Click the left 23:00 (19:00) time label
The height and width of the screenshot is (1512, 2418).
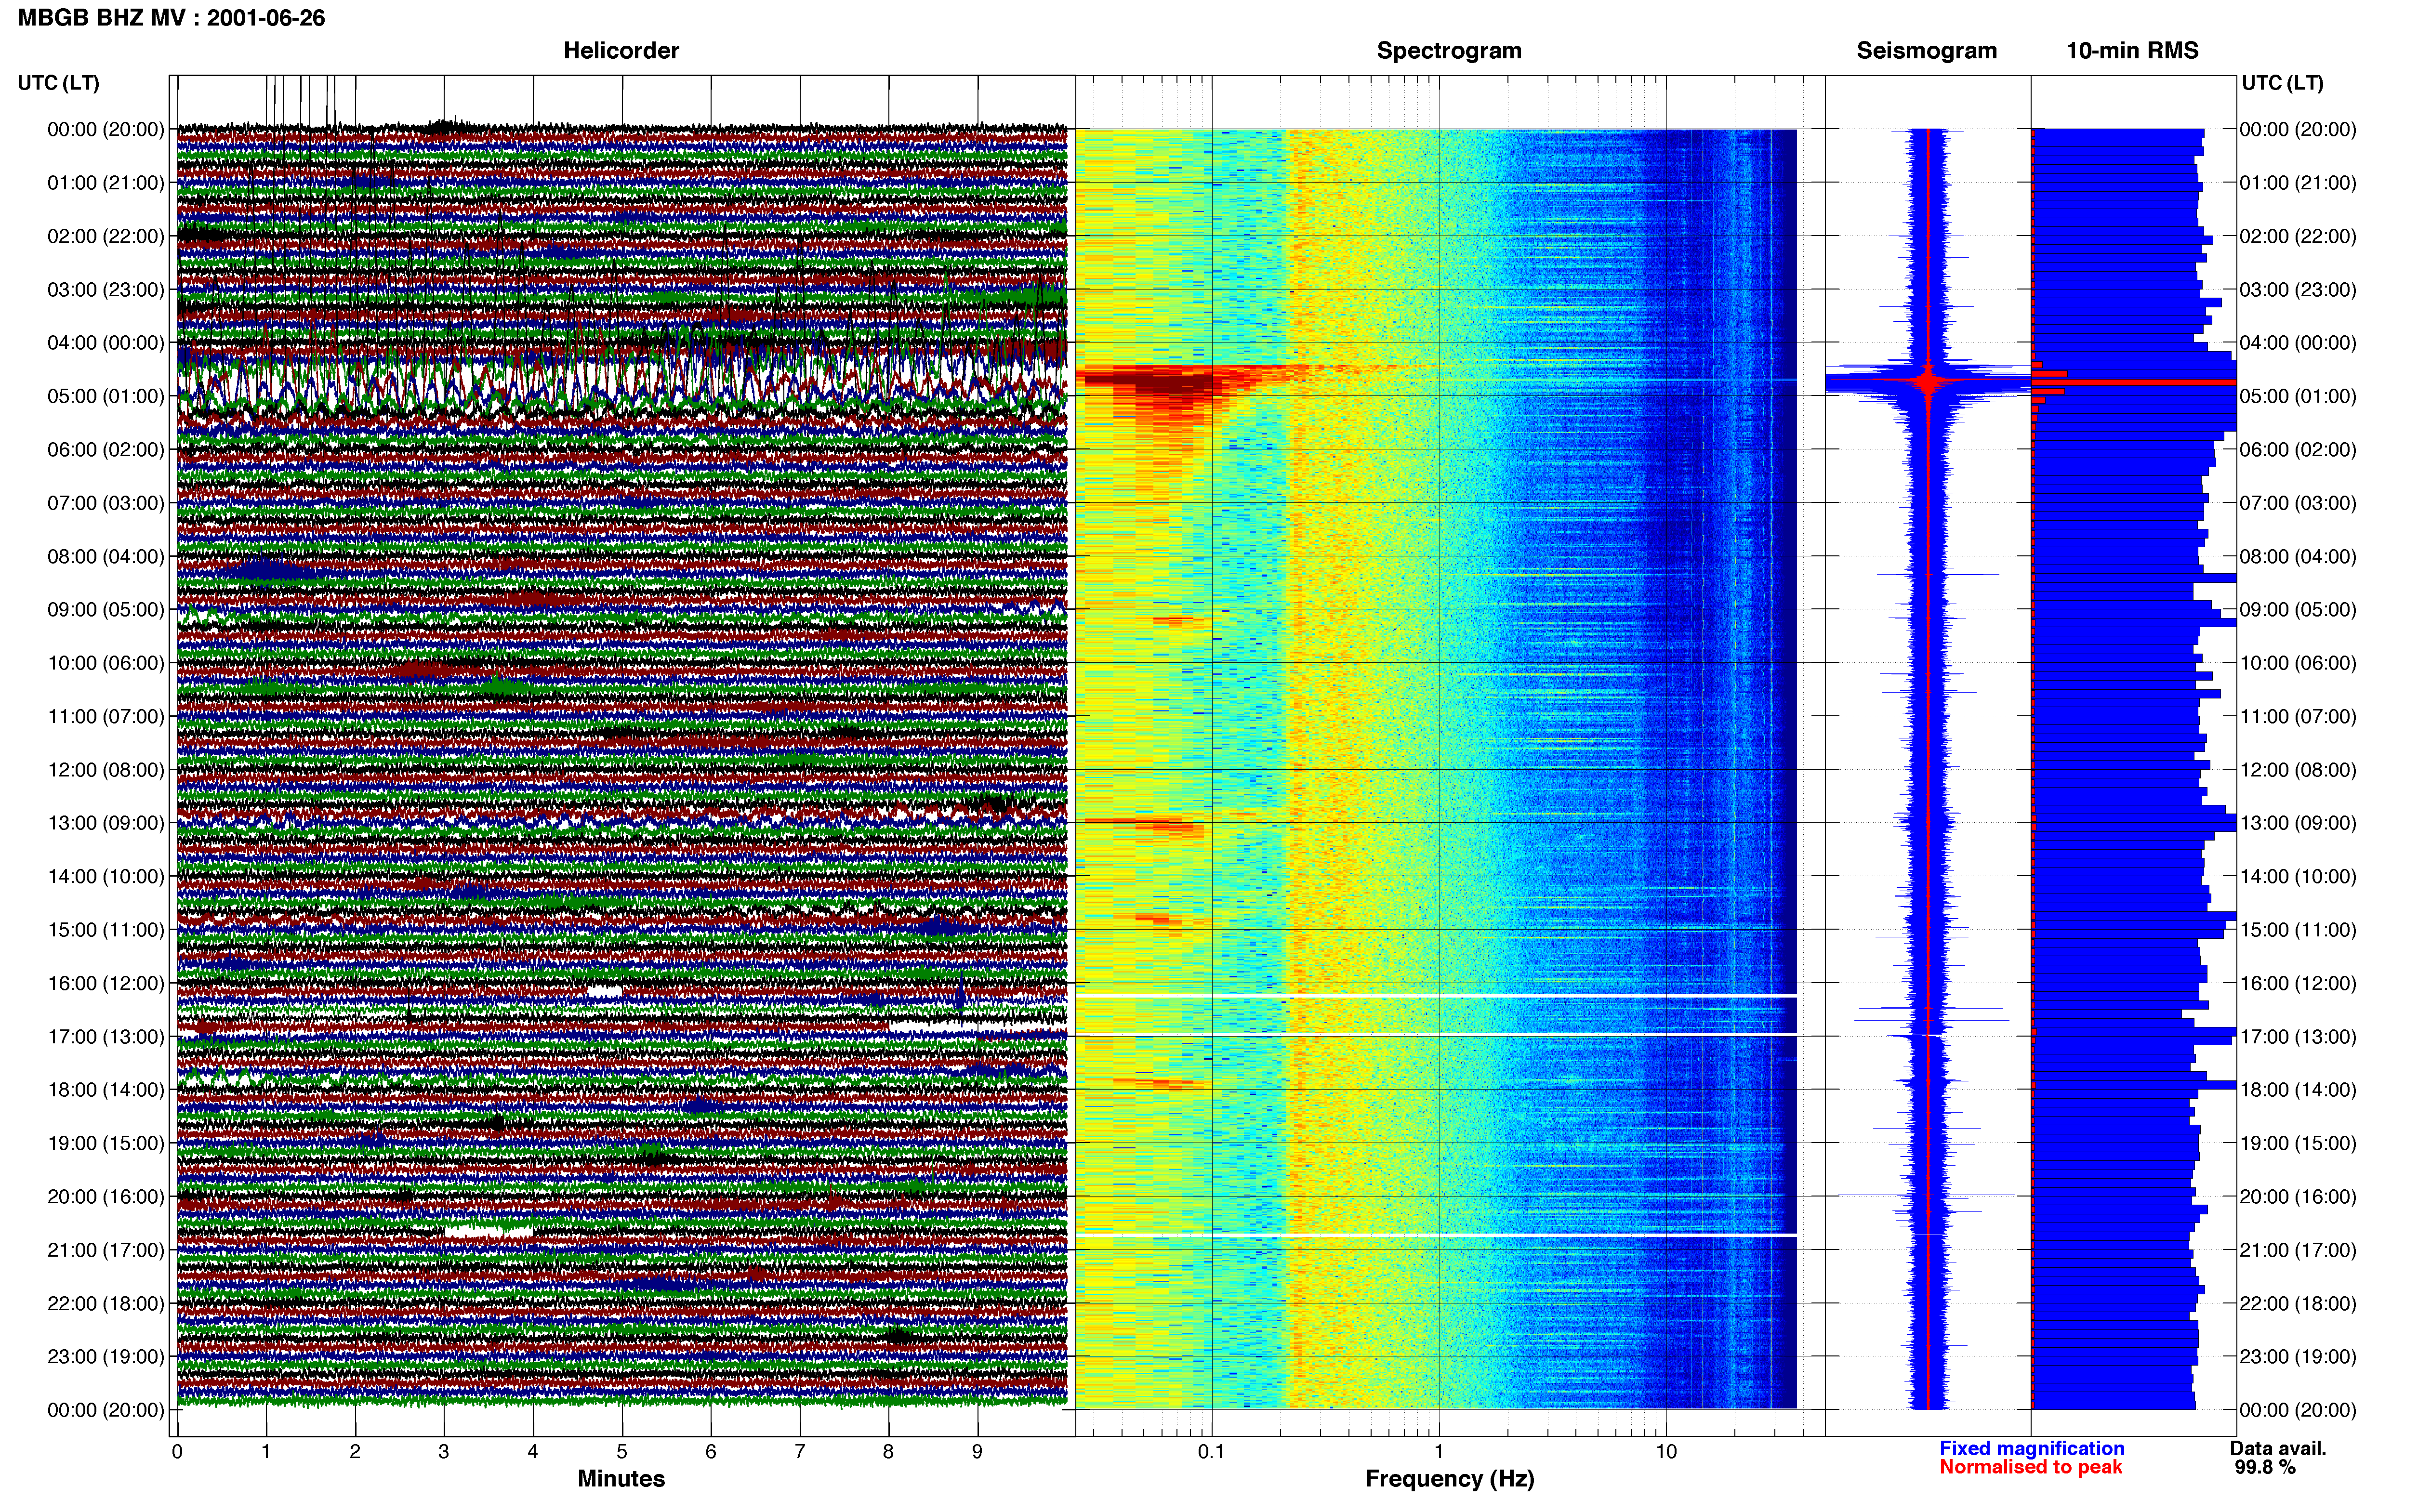[106, 1357]
